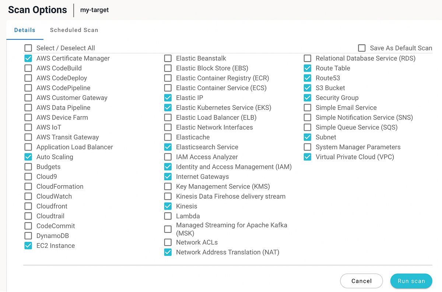Uncheck the Route53 checkbox
This screenshot has width=442, height=292.
[308, 78]
